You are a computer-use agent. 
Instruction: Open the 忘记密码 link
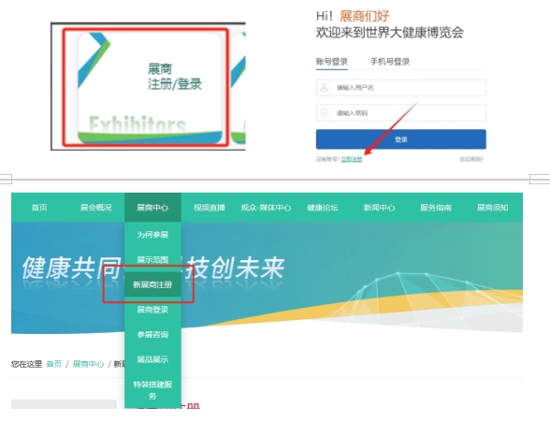click(471, 159)
